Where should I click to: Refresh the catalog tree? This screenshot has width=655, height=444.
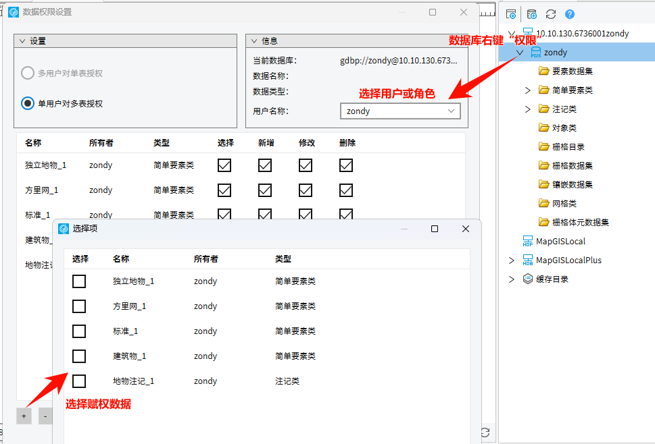(551, 14)
